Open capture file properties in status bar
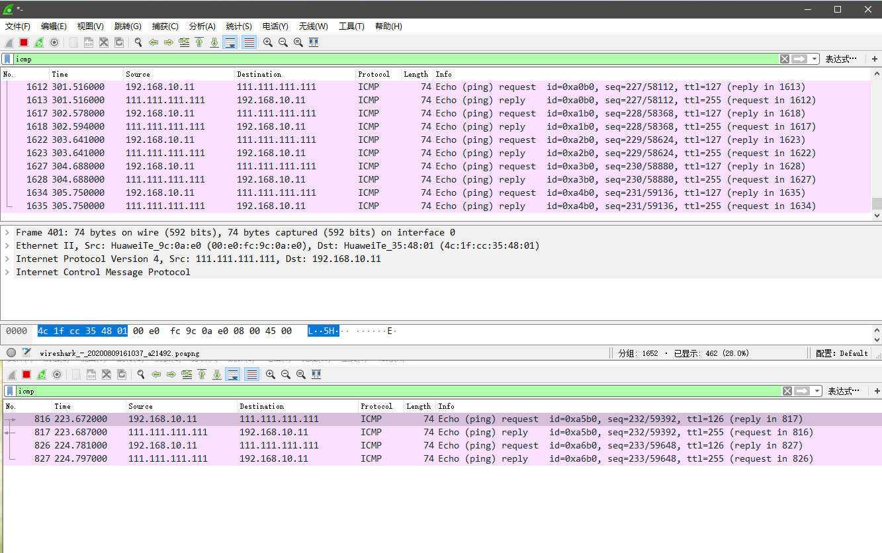Viewport: 882px width, 553px height. point(26,353)
